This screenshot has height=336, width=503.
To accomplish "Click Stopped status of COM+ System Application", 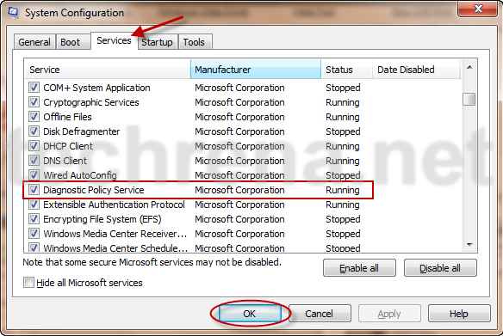I will [x=343, y=88].
